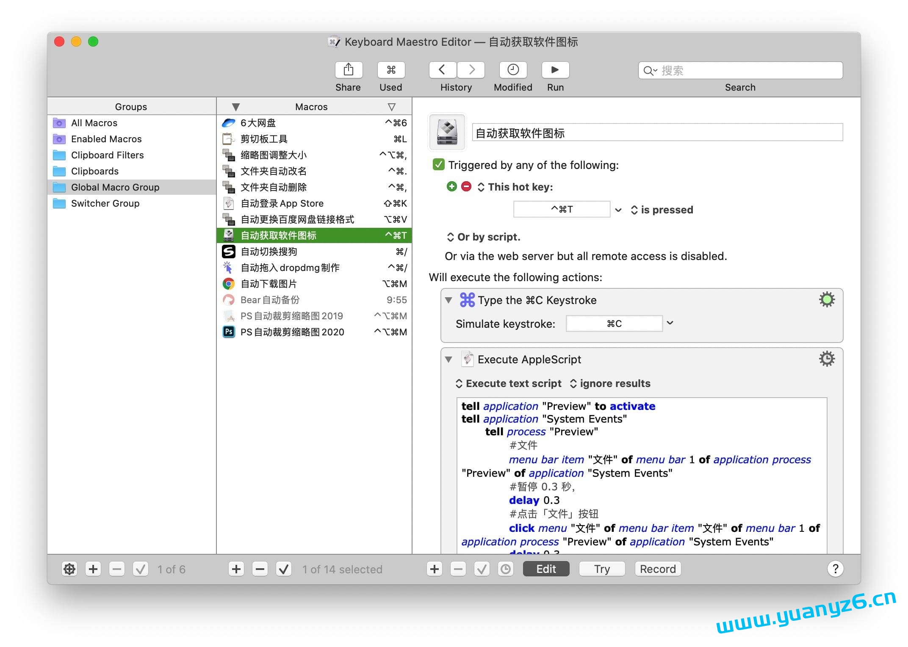Toggle macro enable checkmark in Macros footer
908x647 pixels.
click(284, 569)
